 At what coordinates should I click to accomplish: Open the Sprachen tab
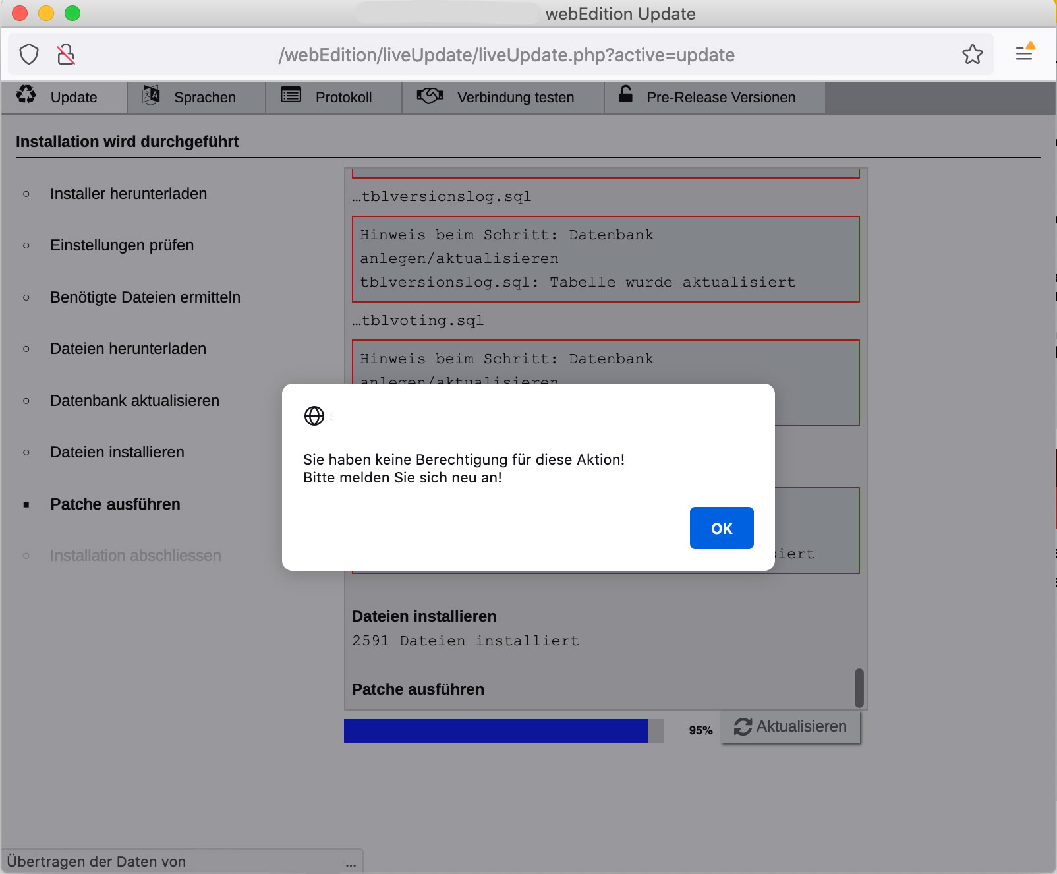point(196,97)
